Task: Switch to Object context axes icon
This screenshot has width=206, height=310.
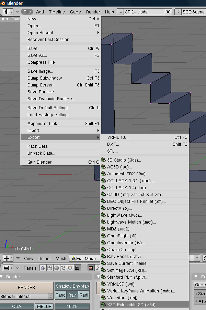Action: (x=64, y=268)
